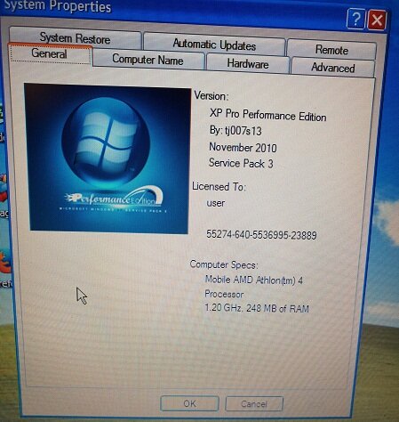The width and height of the screenshot is (399, 422).
Task: Open the System Restore tab
Action: tap(75, 38)
